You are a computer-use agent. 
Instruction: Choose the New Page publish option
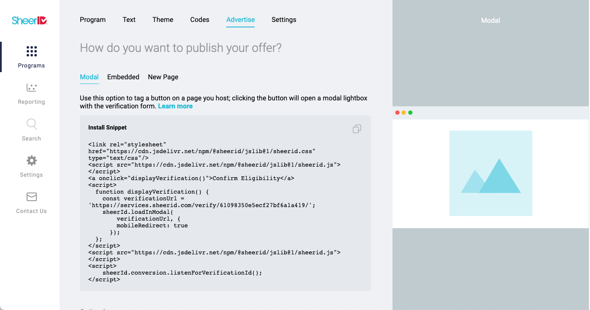click(x=163, y=77)
